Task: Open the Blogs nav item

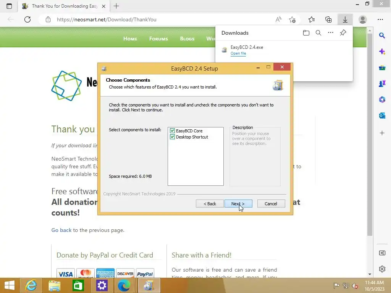Action: click(x=187, y=39)
